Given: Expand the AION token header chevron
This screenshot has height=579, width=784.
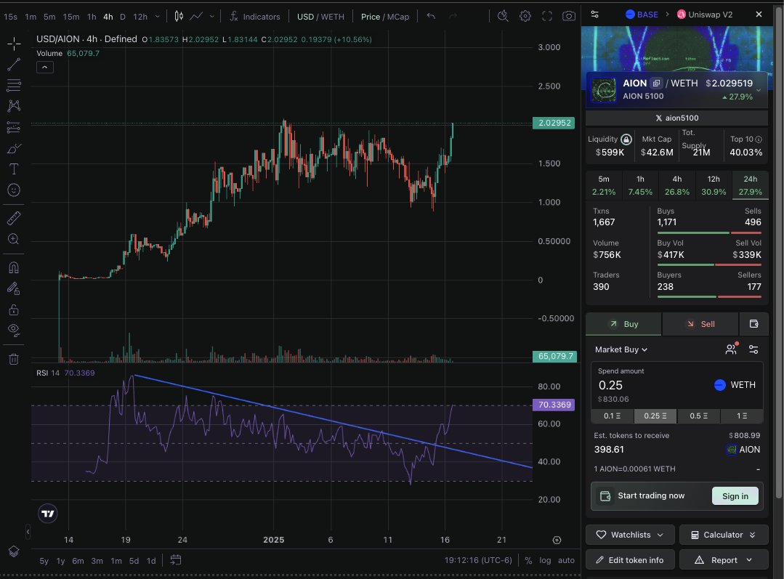Looking at the screenshot, I should pos(759,91).
